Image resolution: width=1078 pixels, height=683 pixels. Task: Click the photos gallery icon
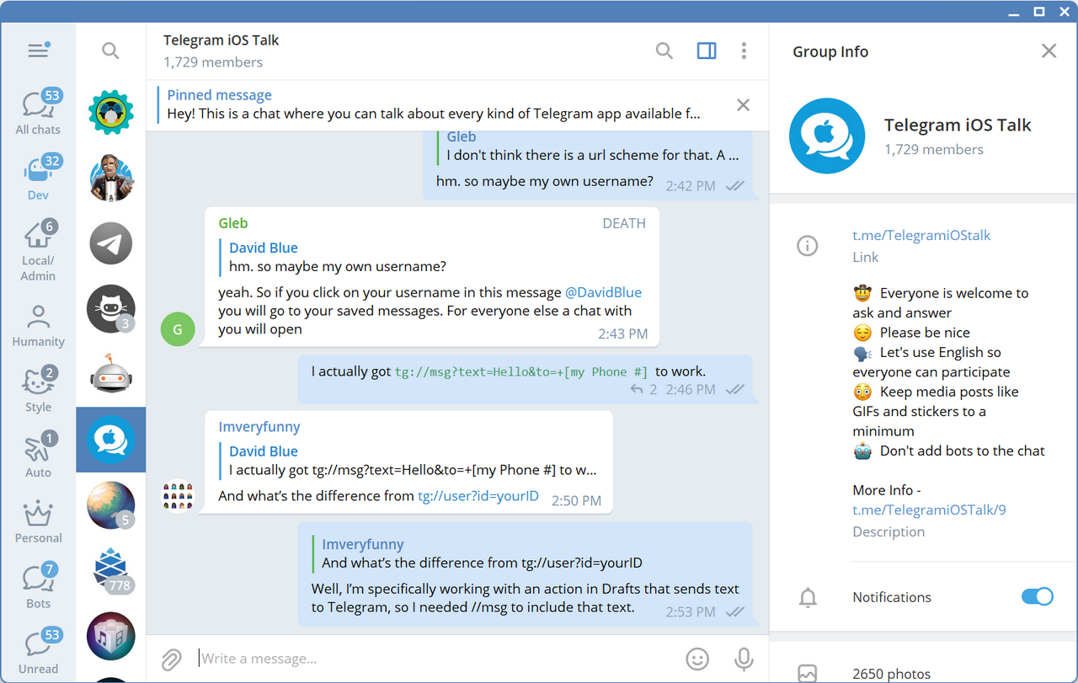808,674
